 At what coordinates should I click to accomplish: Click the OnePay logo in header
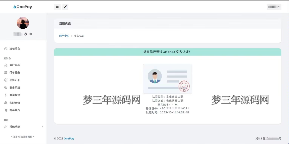tap(23, 7)
